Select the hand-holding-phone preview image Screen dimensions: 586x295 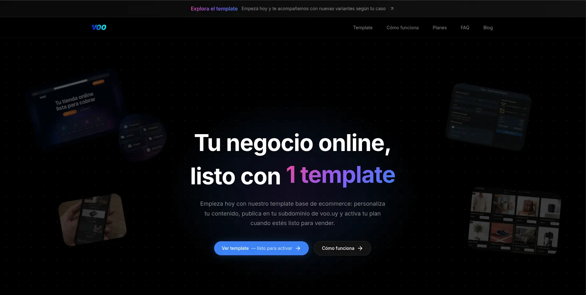coord(92,219)
